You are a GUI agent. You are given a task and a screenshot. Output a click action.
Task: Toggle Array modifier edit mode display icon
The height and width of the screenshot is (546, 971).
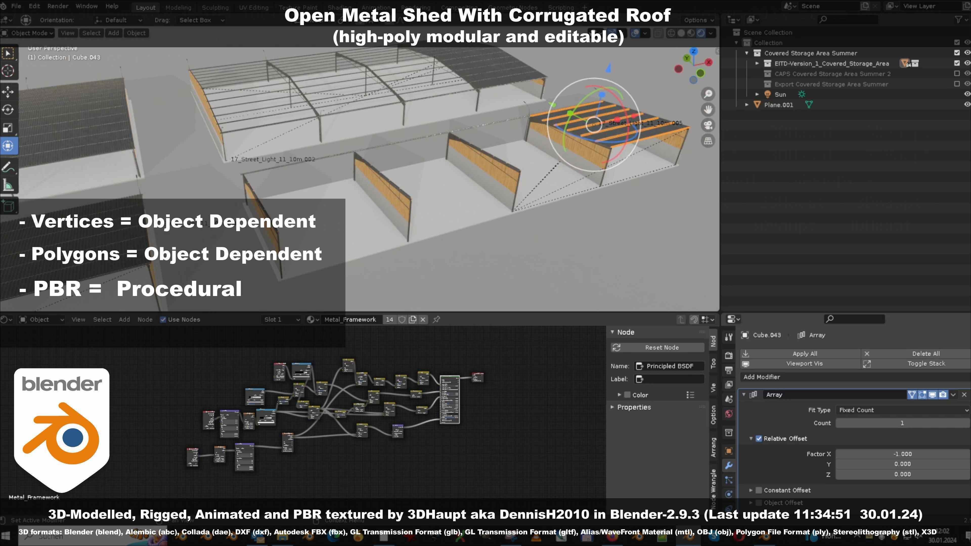[922, 395]
